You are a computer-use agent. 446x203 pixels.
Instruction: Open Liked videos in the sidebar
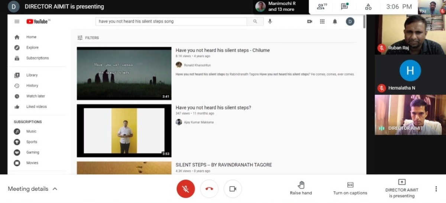click(37, 107)
